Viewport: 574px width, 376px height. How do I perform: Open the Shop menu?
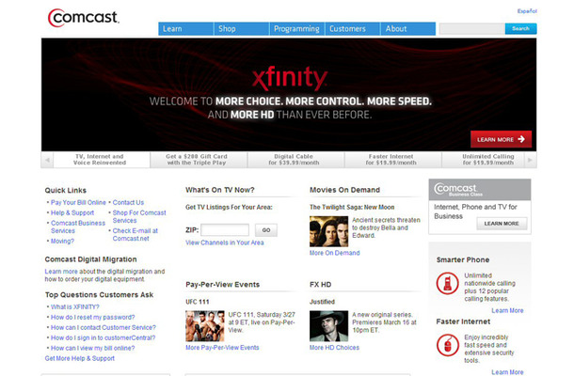pyautogui.click(x=242, y=29)
